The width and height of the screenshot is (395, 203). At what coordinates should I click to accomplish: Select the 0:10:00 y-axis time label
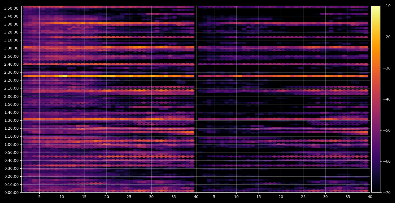tap(12, 185)
